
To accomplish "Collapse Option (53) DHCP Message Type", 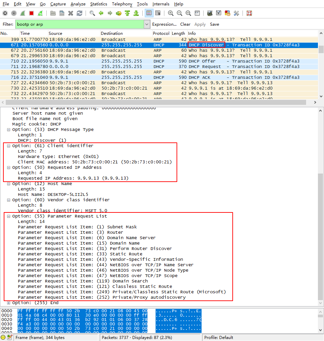I will (x=8, y=130).
